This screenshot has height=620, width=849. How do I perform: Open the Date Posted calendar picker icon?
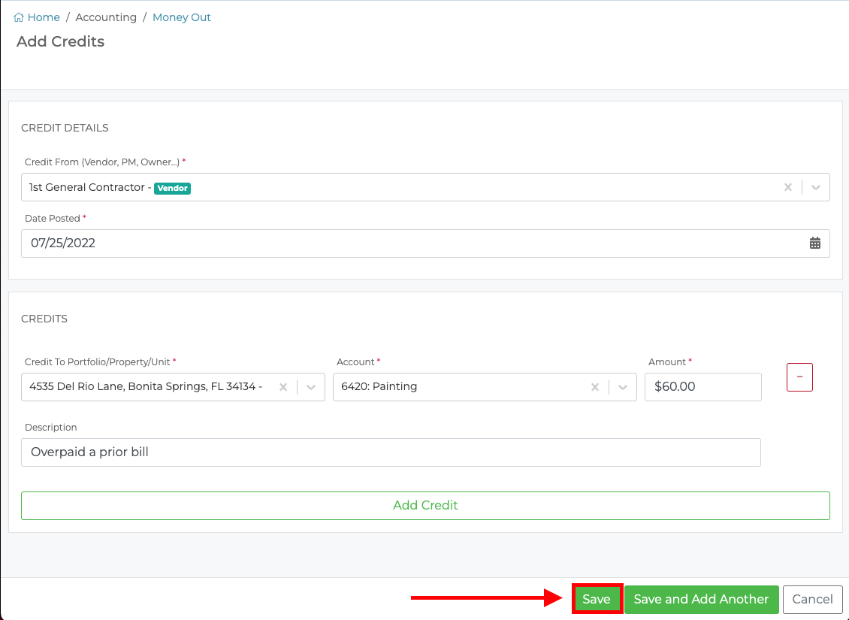pos(815,243)
